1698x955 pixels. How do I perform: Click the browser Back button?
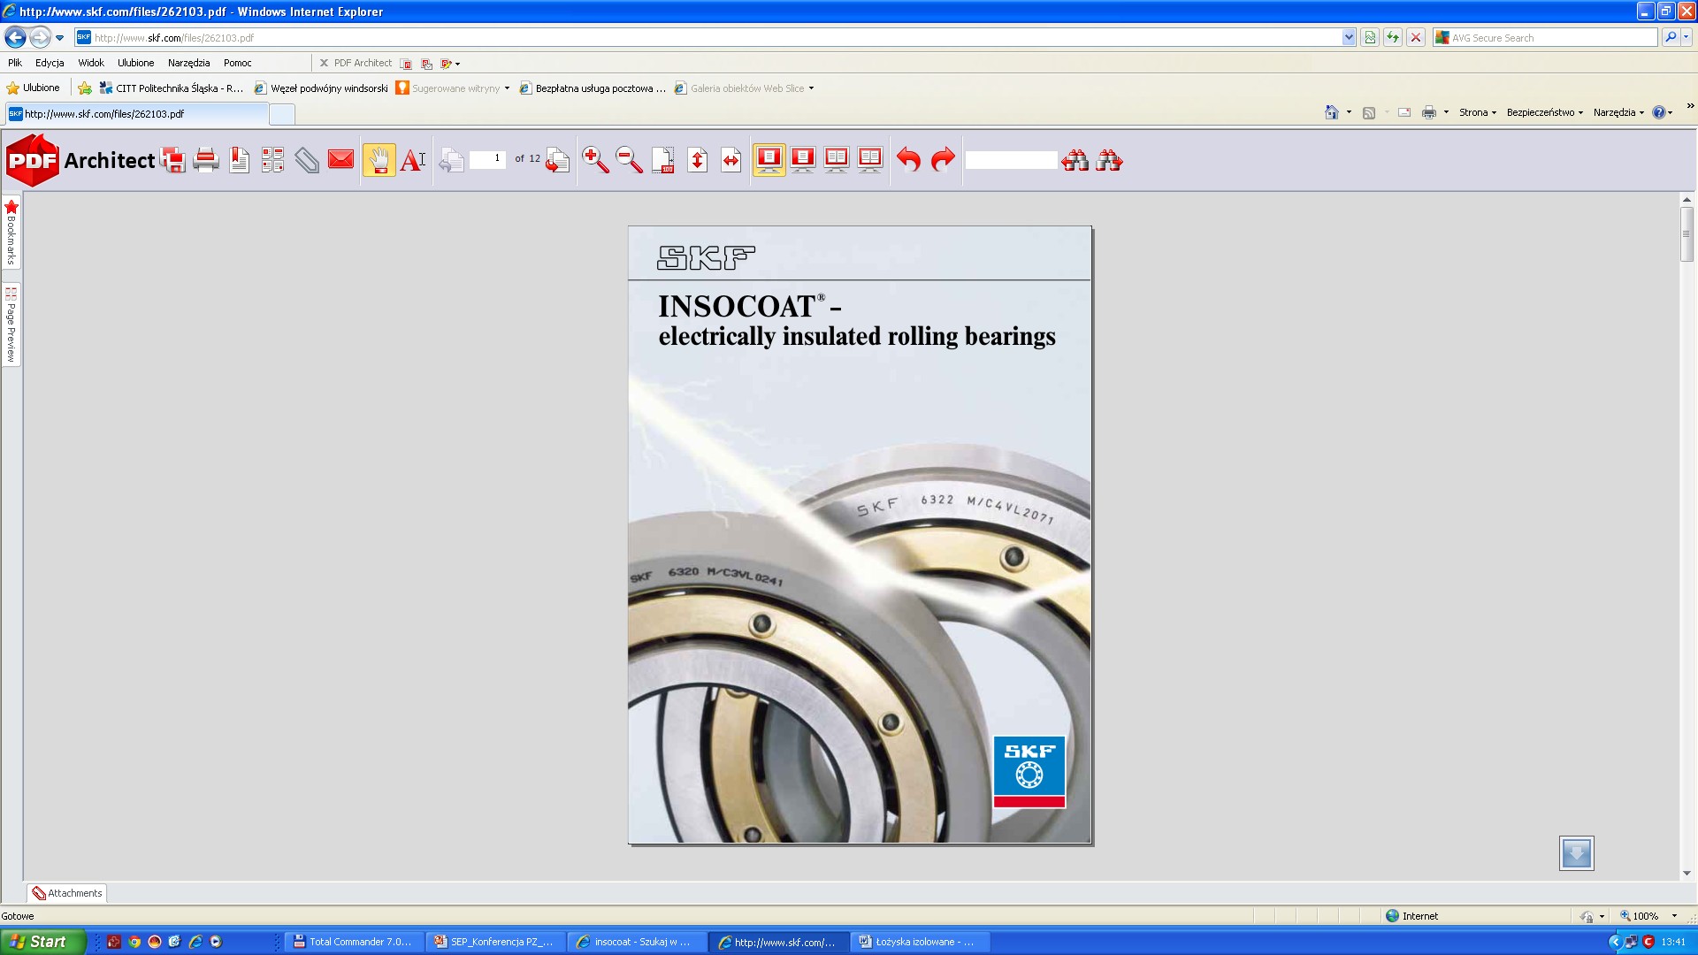pos(15,37)
